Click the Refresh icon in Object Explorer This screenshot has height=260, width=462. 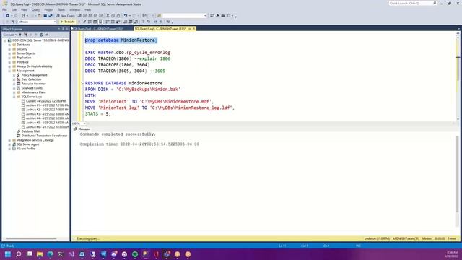(x=41, y=35)
